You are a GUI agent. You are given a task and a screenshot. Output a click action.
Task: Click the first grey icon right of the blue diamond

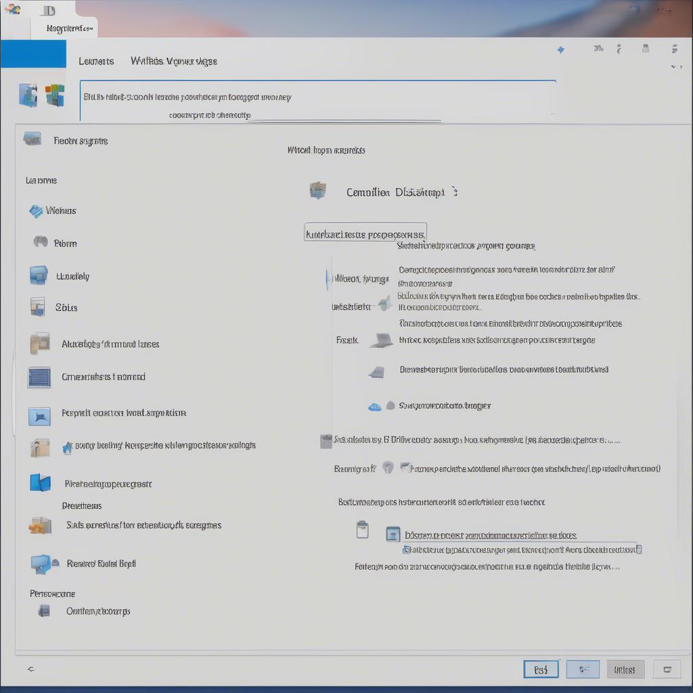coord(599,48)
